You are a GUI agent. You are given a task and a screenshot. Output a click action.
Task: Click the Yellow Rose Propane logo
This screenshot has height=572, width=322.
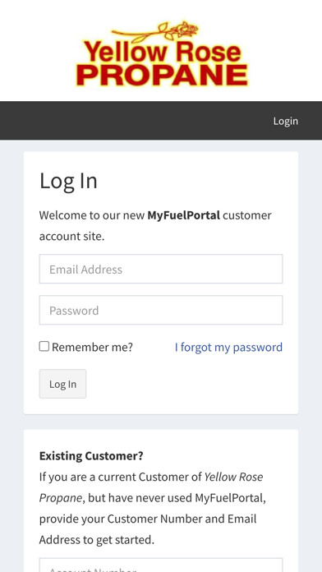[162, 54]
